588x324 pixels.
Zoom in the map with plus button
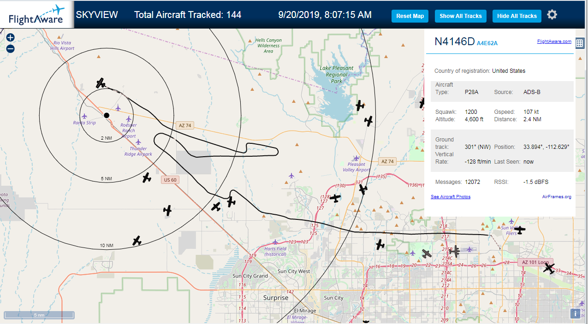pos(11,38)
